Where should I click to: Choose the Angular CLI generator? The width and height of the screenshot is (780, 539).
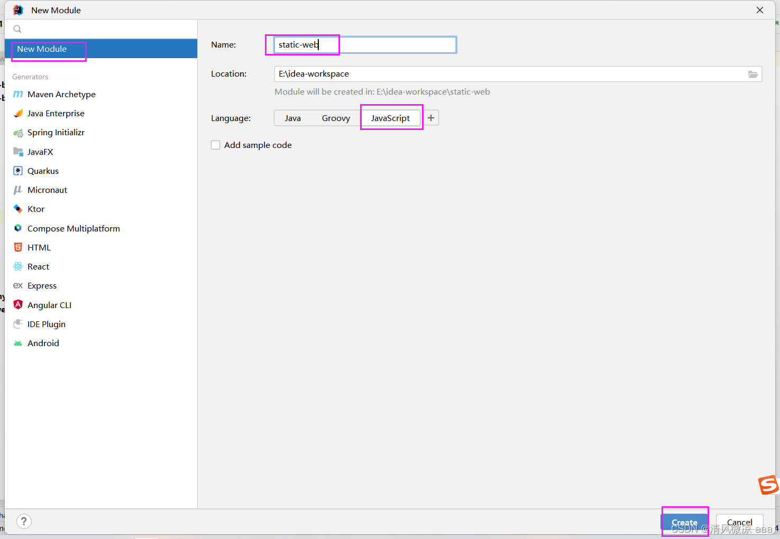click(101, 305)
